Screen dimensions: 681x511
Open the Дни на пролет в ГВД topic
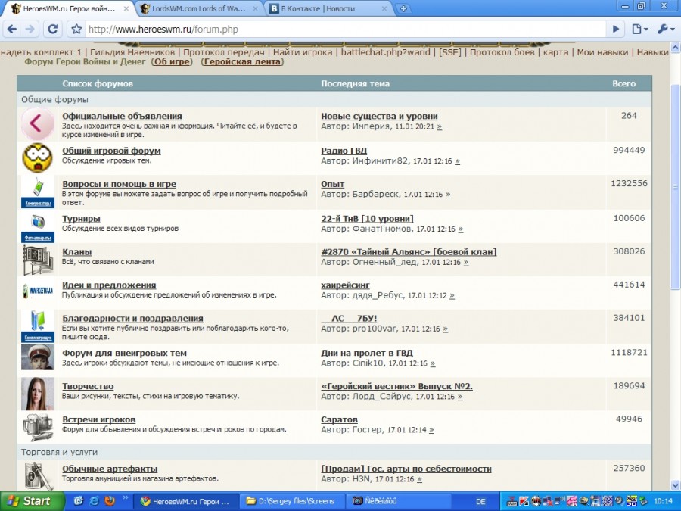pos(367,354)
